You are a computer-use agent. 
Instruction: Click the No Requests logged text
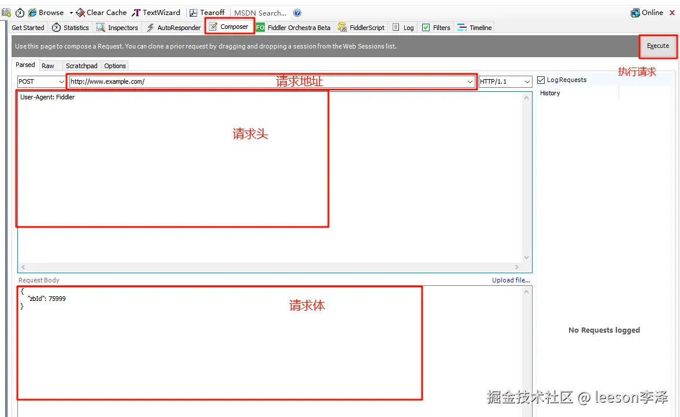pos(604,330)
